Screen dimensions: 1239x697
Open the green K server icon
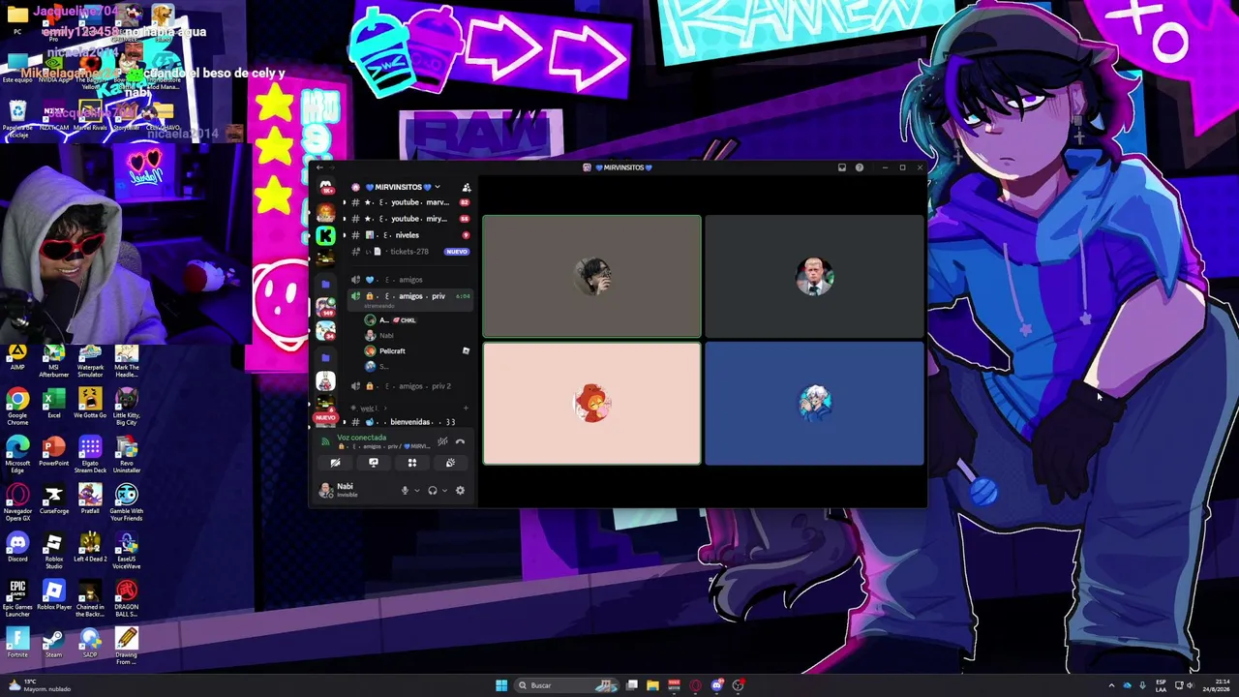325,235
